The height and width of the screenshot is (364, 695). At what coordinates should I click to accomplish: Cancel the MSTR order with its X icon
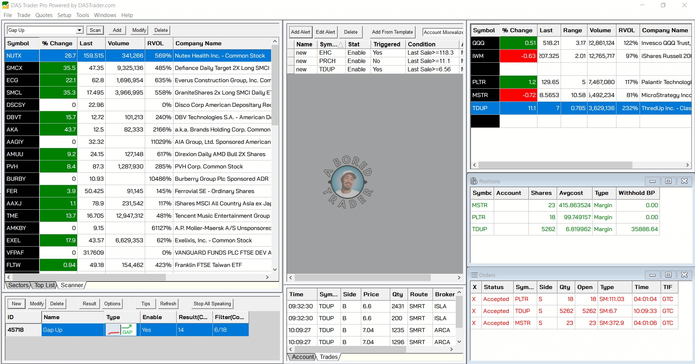coord(475,323)
